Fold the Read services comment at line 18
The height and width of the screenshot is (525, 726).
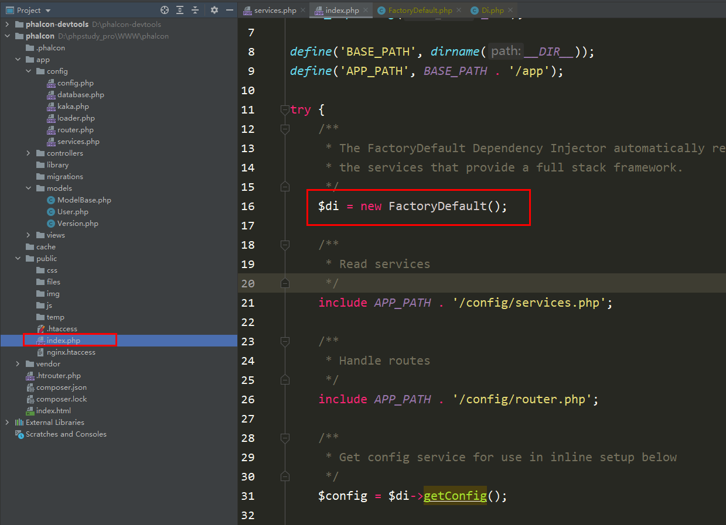tap(285, 245)
